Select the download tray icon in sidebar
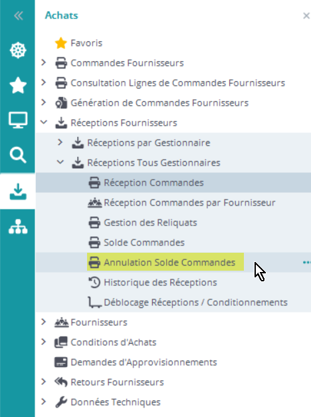The image size is (311, 417). click(18, 192)
